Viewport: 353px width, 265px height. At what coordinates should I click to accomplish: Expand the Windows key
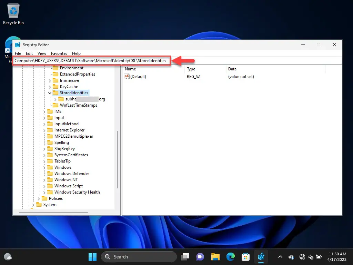[x=44, y=167]
